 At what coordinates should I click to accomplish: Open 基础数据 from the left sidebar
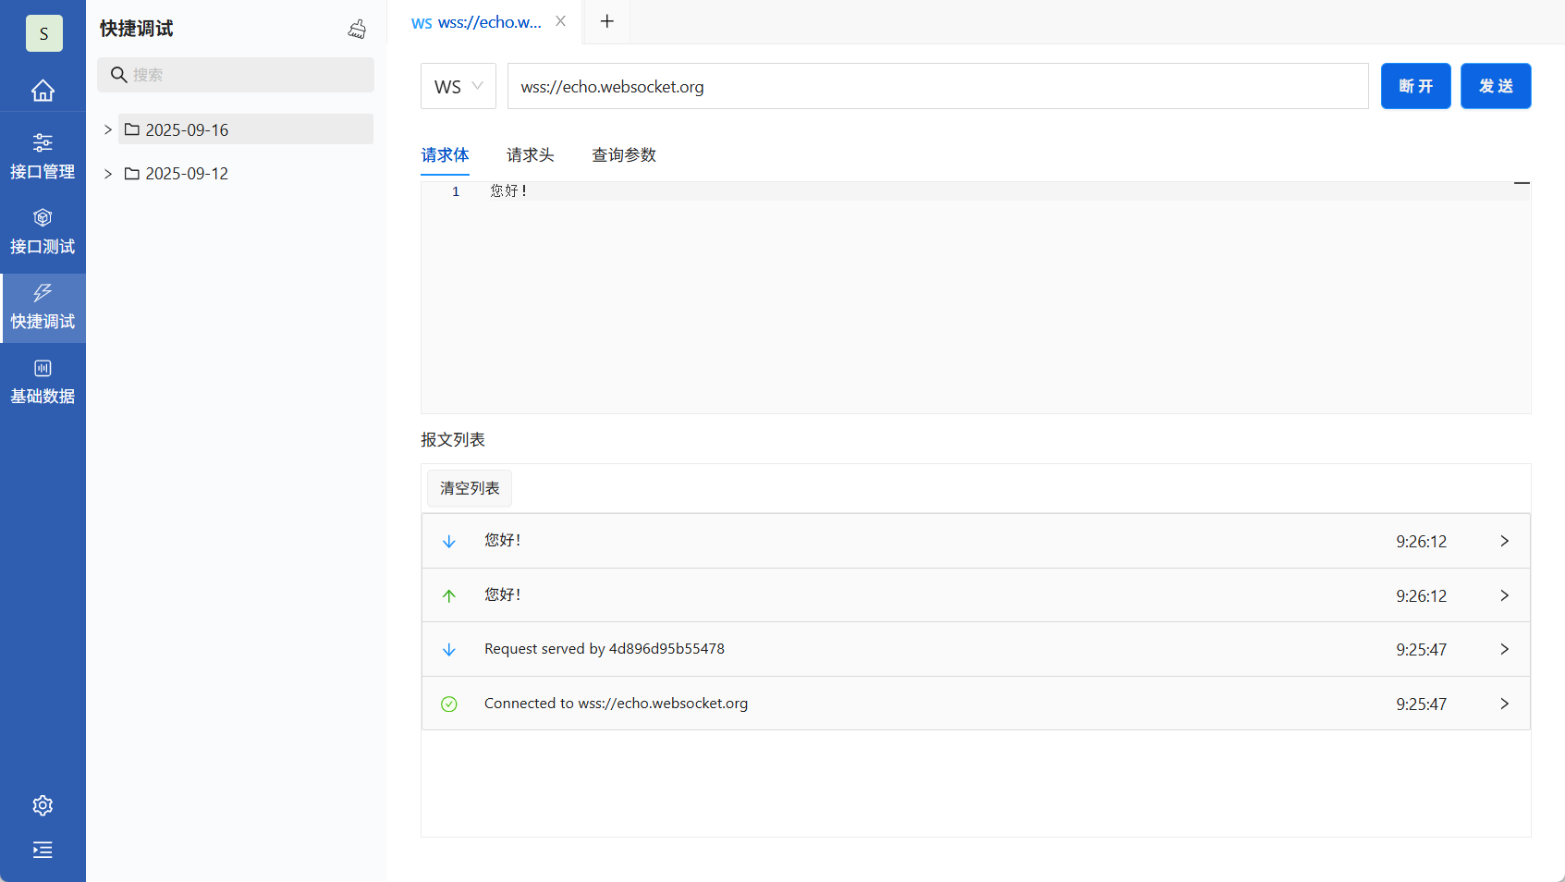pos(43,381)
